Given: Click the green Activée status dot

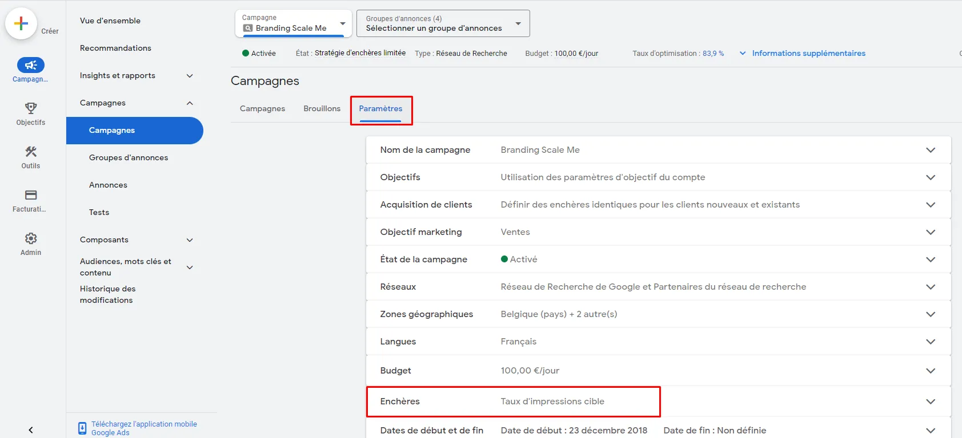Looking at the screenshot, I should pos(246,53).
